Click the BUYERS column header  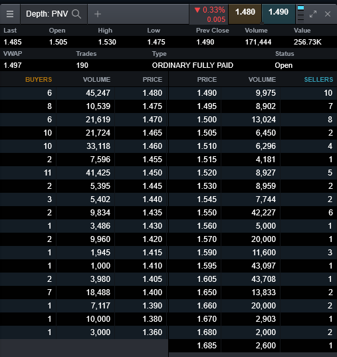tap(39, 80)
